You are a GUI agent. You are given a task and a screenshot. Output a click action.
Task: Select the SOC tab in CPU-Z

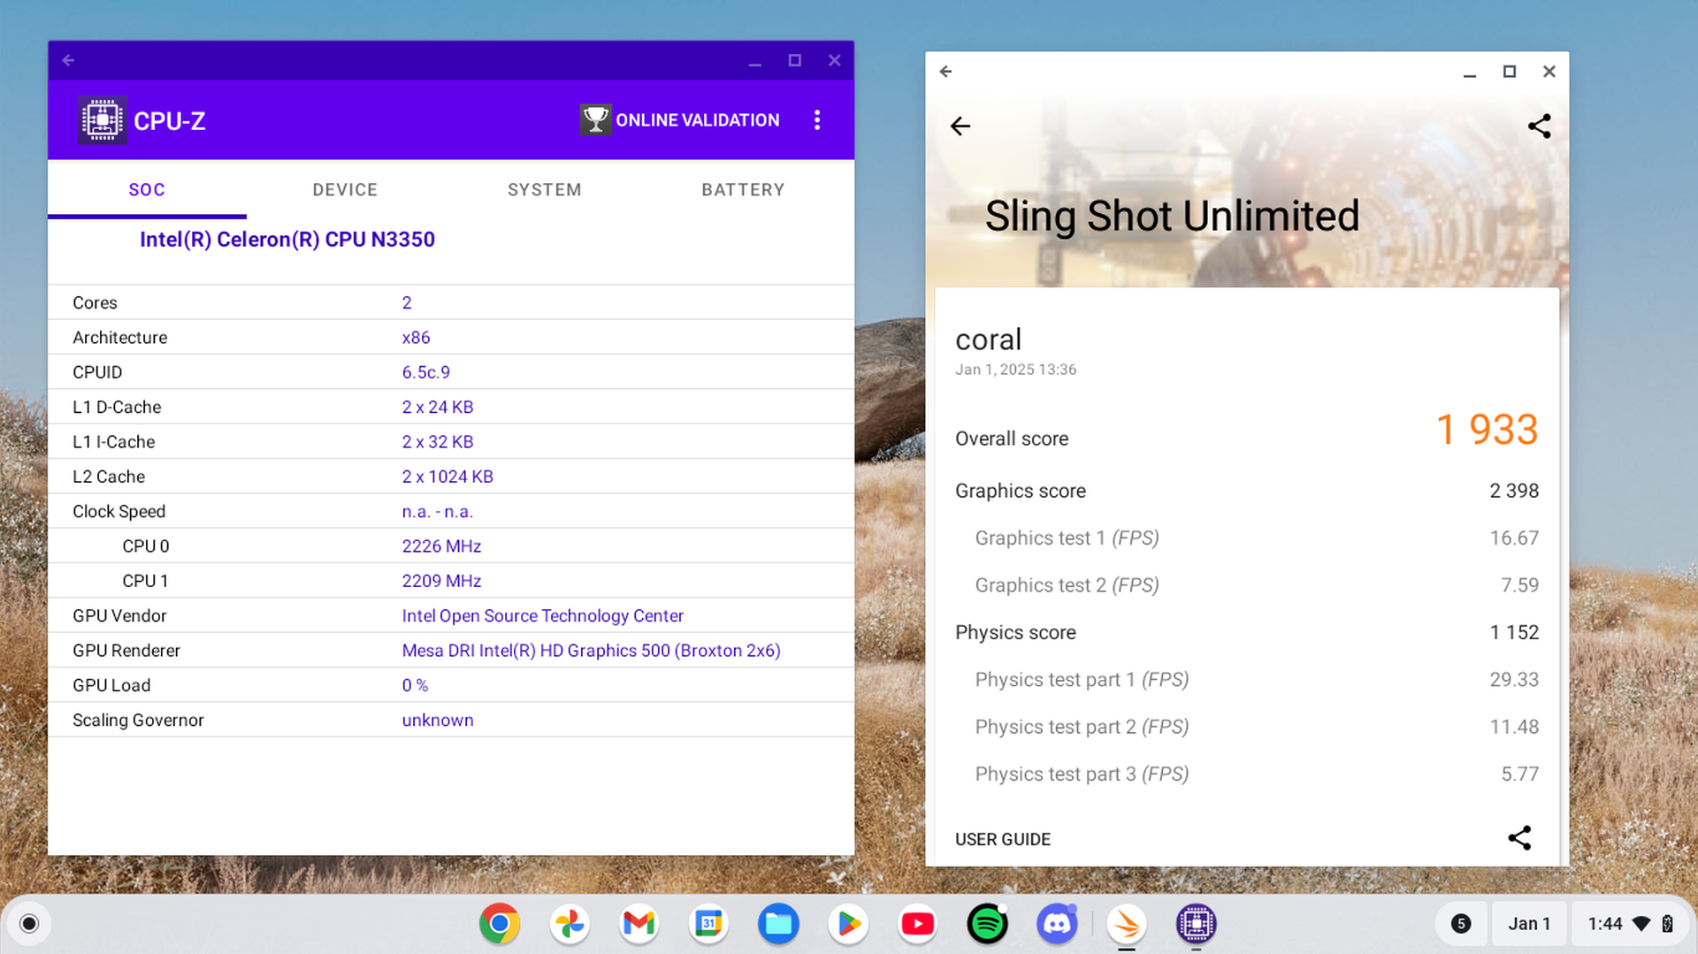coord(147,189)
